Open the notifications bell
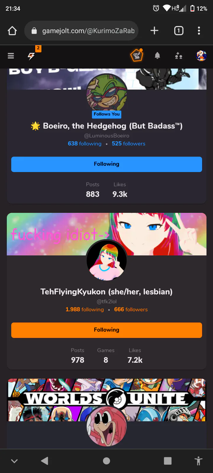Viewport: 213px width, 473px height. [x=157, y=55]
